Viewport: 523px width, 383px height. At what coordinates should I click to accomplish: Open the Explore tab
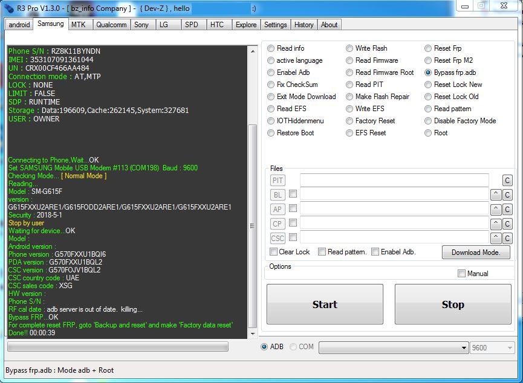tap(246, 25)
